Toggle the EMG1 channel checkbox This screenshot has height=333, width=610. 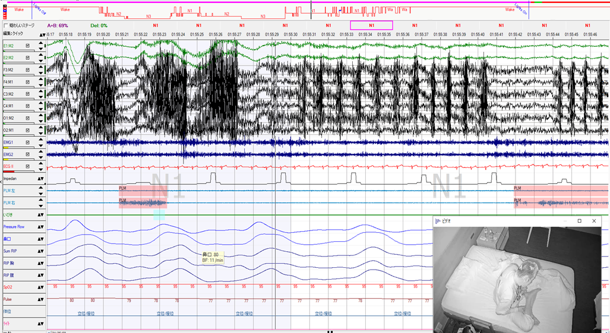(28, 143)
